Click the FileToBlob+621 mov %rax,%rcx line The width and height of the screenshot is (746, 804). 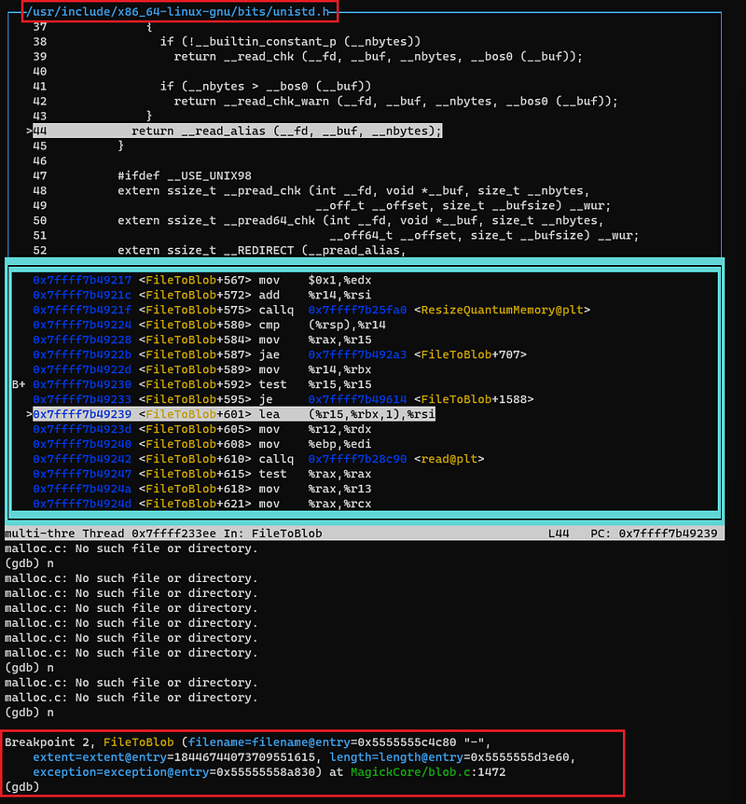[x=202, y=504]
